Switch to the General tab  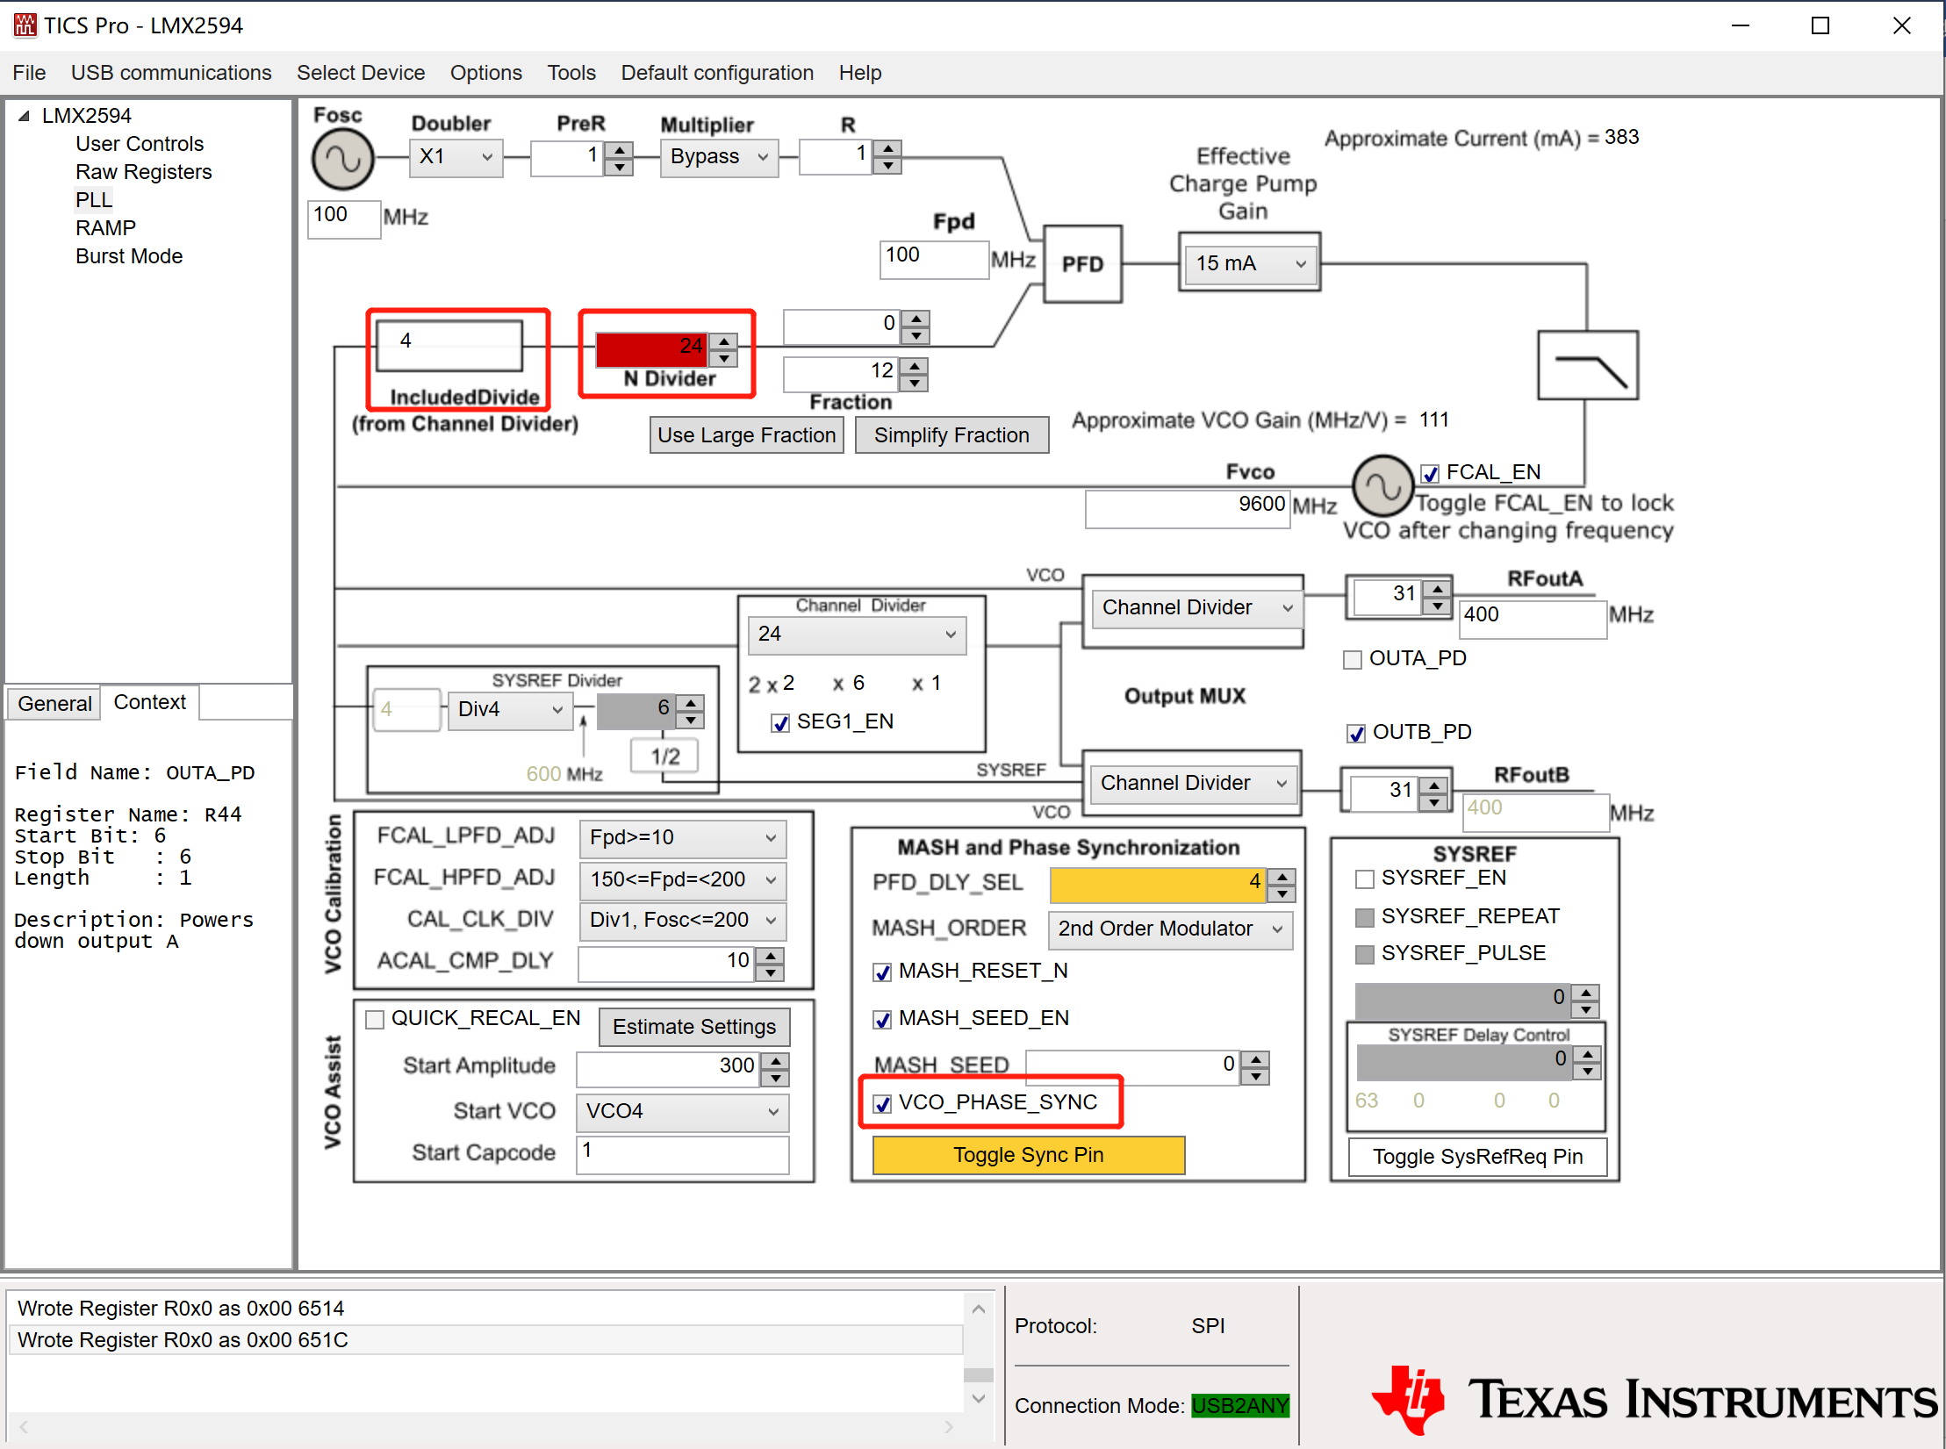coord(54,703)
